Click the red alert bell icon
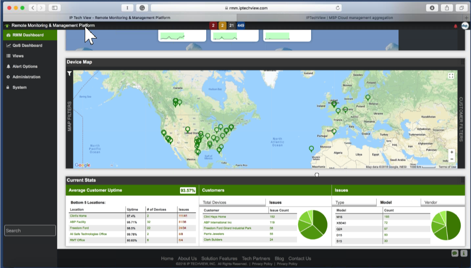471x268 pixels. click(455, 26)
